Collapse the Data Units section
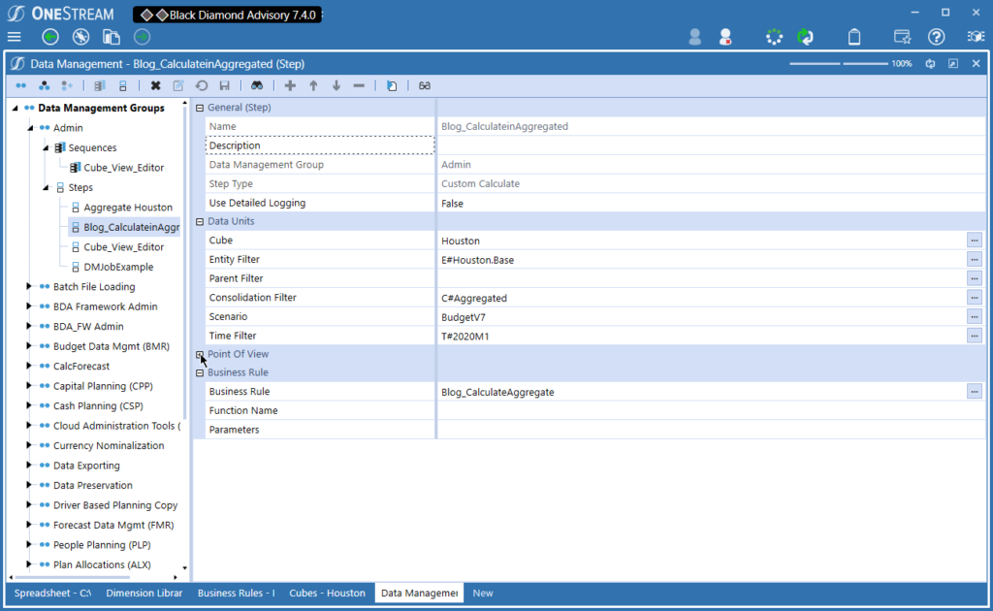 pyautogui.click(x=200, y=221)
